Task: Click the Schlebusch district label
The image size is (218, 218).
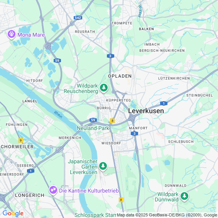Action: tap(181, 142)
